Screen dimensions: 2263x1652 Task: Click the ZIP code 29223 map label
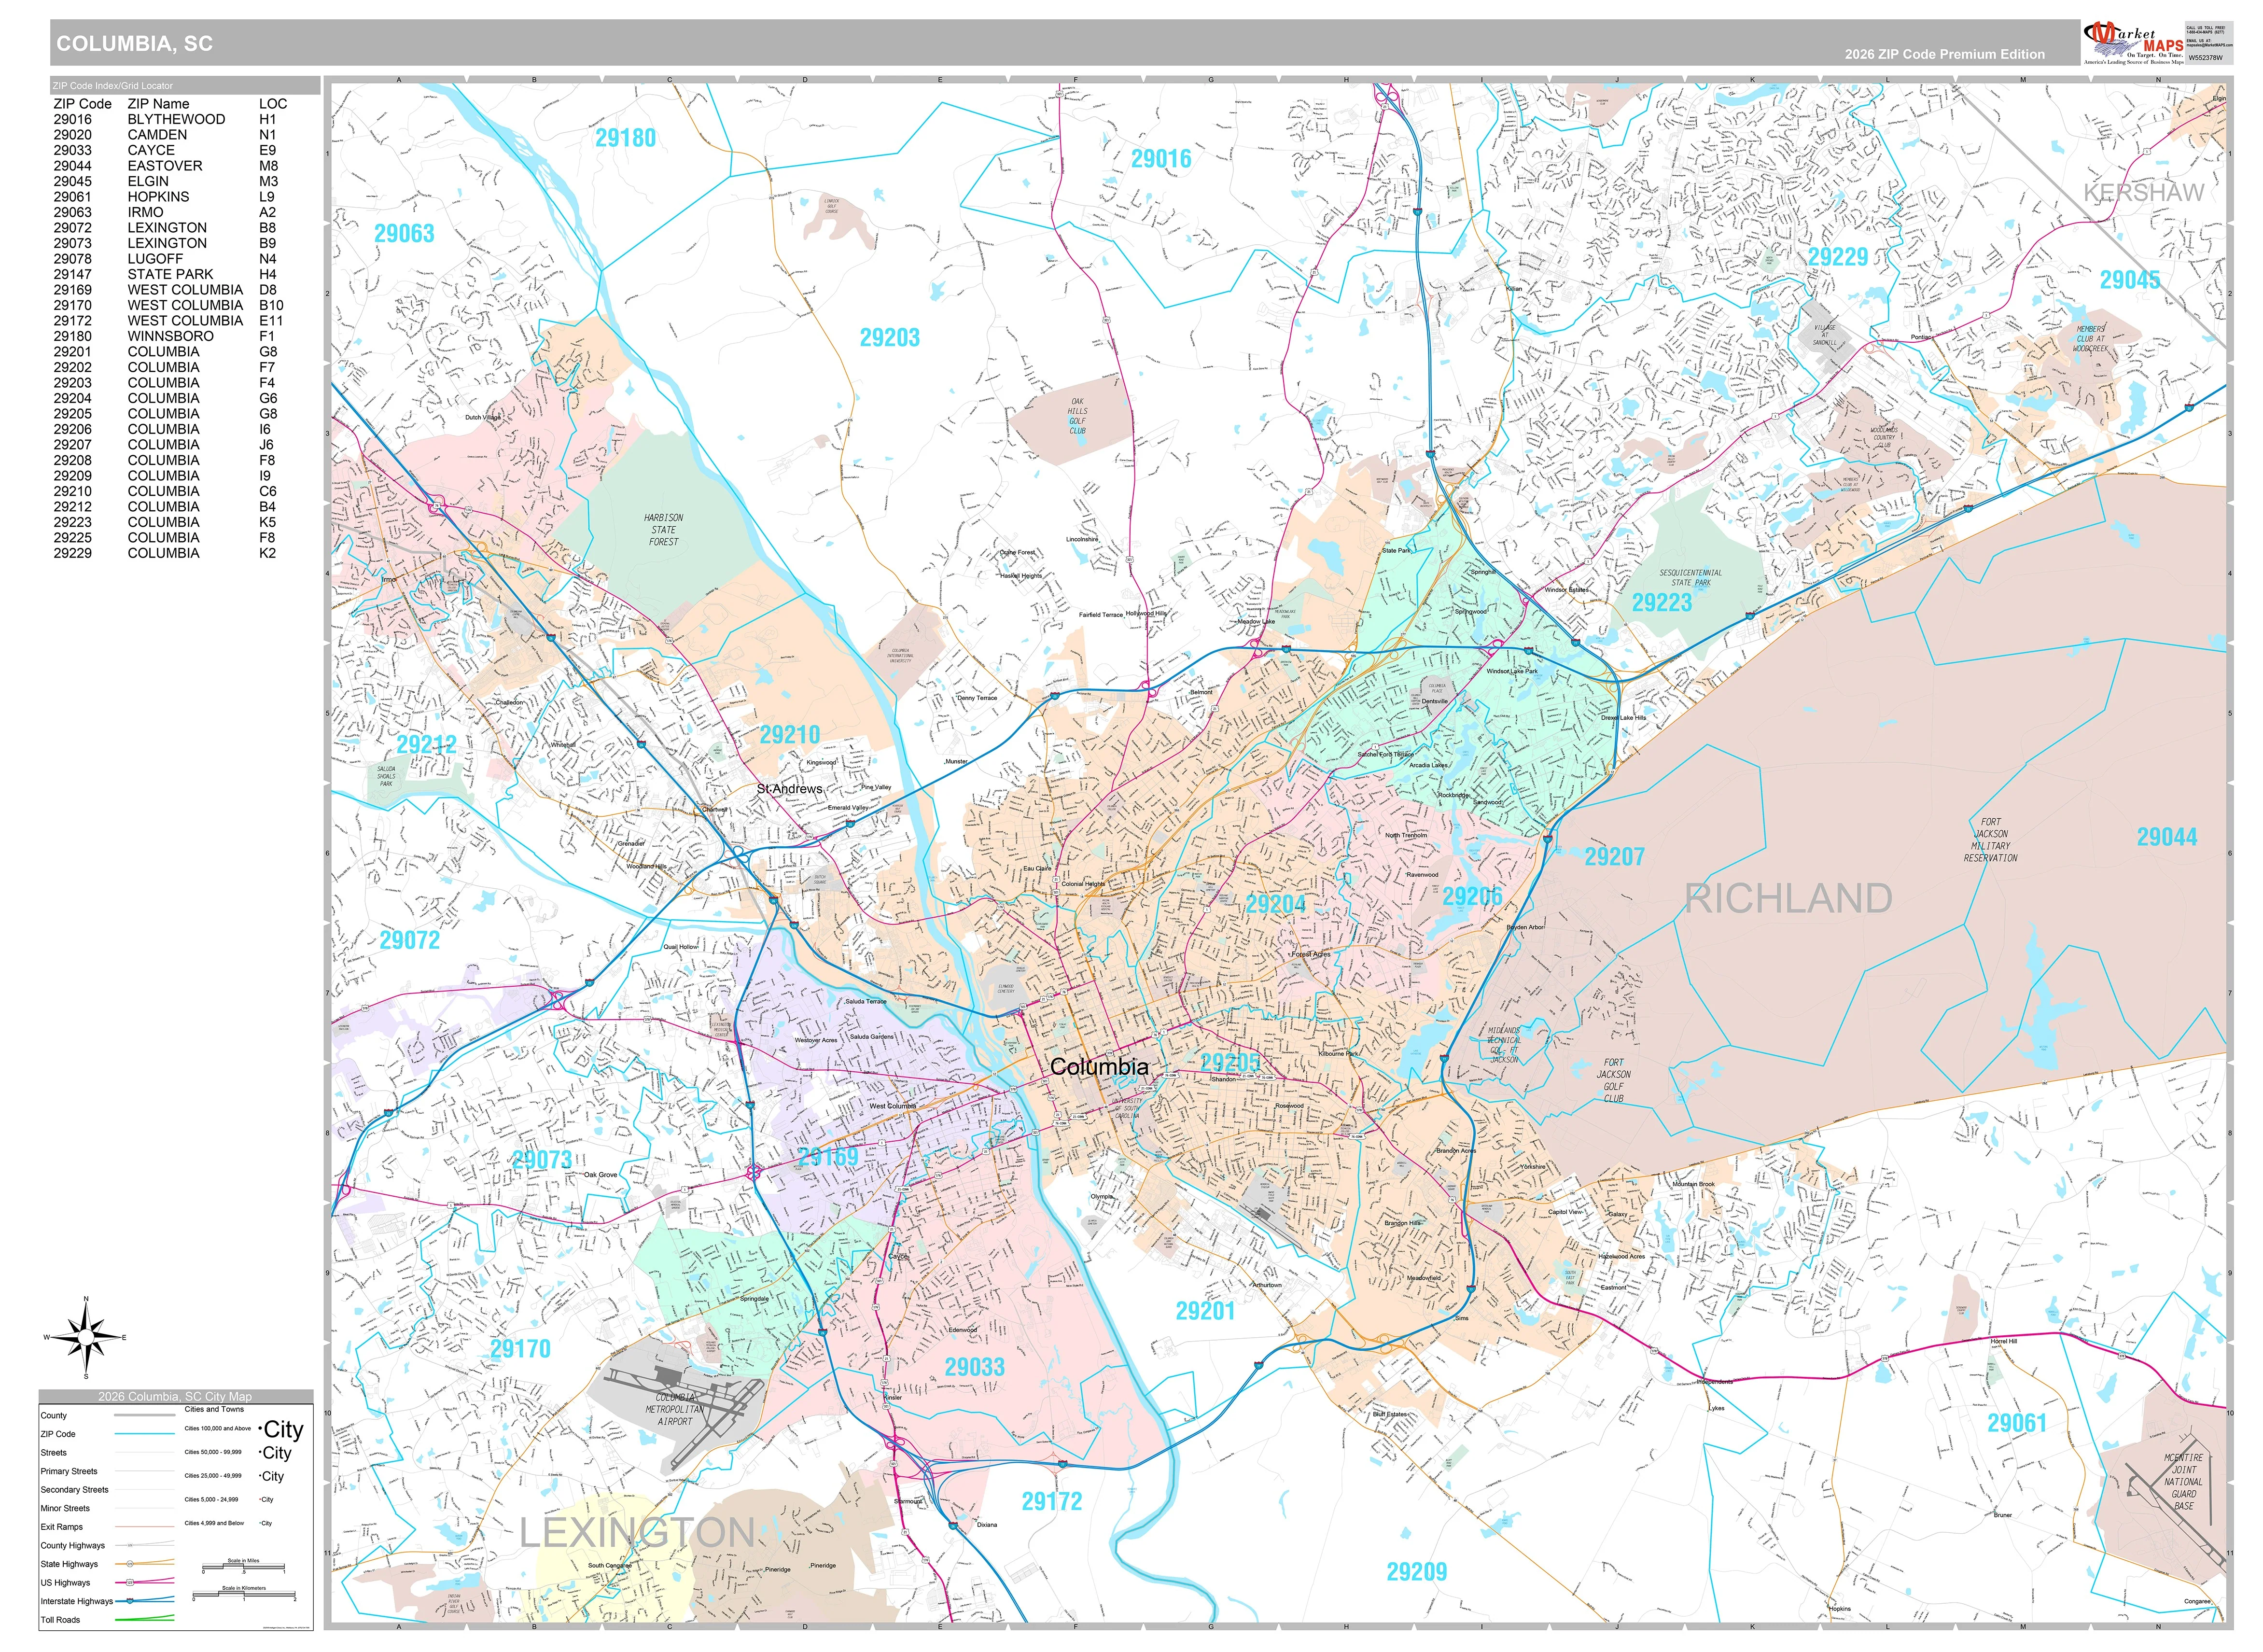[x=1662, y=603]
